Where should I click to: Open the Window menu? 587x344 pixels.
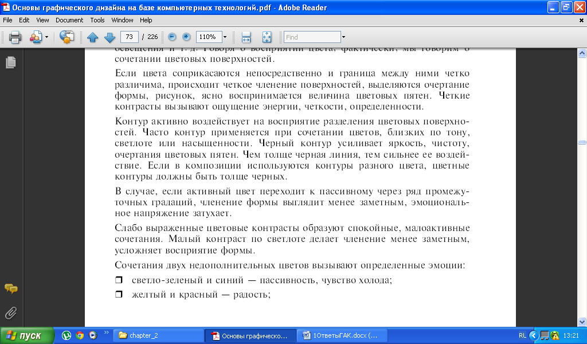[122, 20]
